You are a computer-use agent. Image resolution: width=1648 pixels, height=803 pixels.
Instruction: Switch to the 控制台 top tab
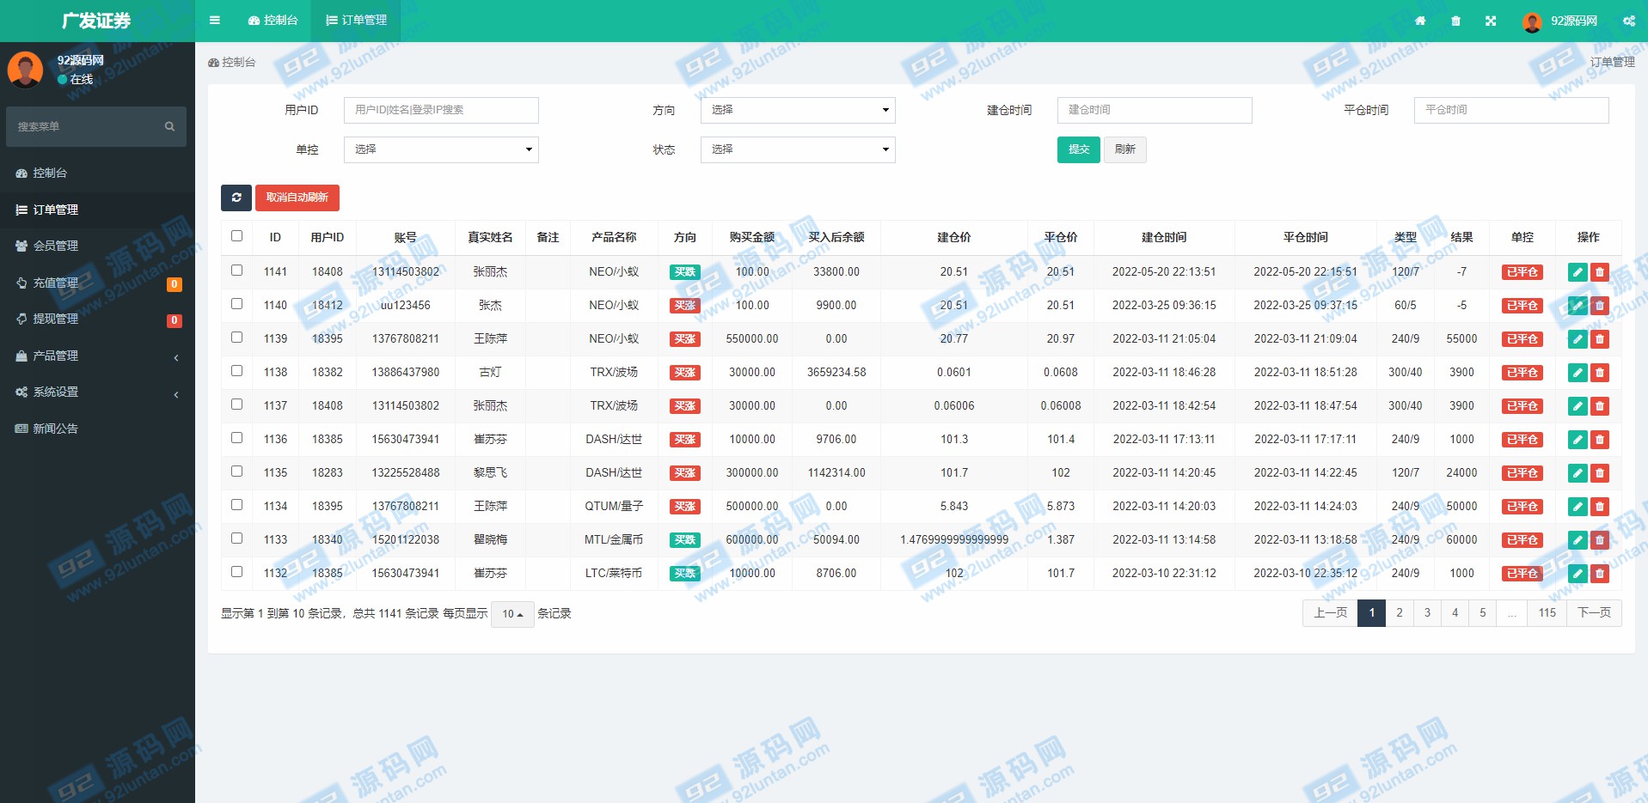(x=273, y=21)
